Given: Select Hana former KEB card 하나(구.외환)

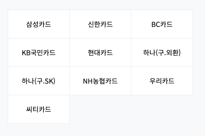Looking at the screenshot, I should pos(162,53).
